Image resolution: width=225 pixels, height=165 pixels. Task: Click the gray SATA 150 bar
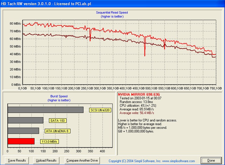tap(25, 120)
